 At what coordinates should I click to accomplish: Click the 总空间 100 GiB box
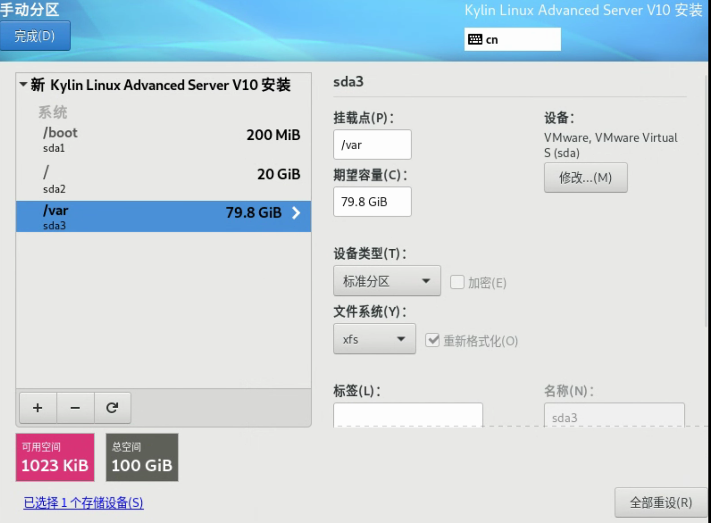[x=142, y=457]
